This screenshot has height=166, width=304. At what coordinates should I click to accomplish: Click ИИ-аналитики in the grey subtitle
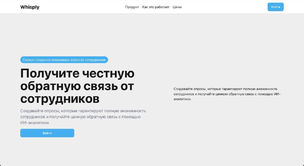[35, 123]
